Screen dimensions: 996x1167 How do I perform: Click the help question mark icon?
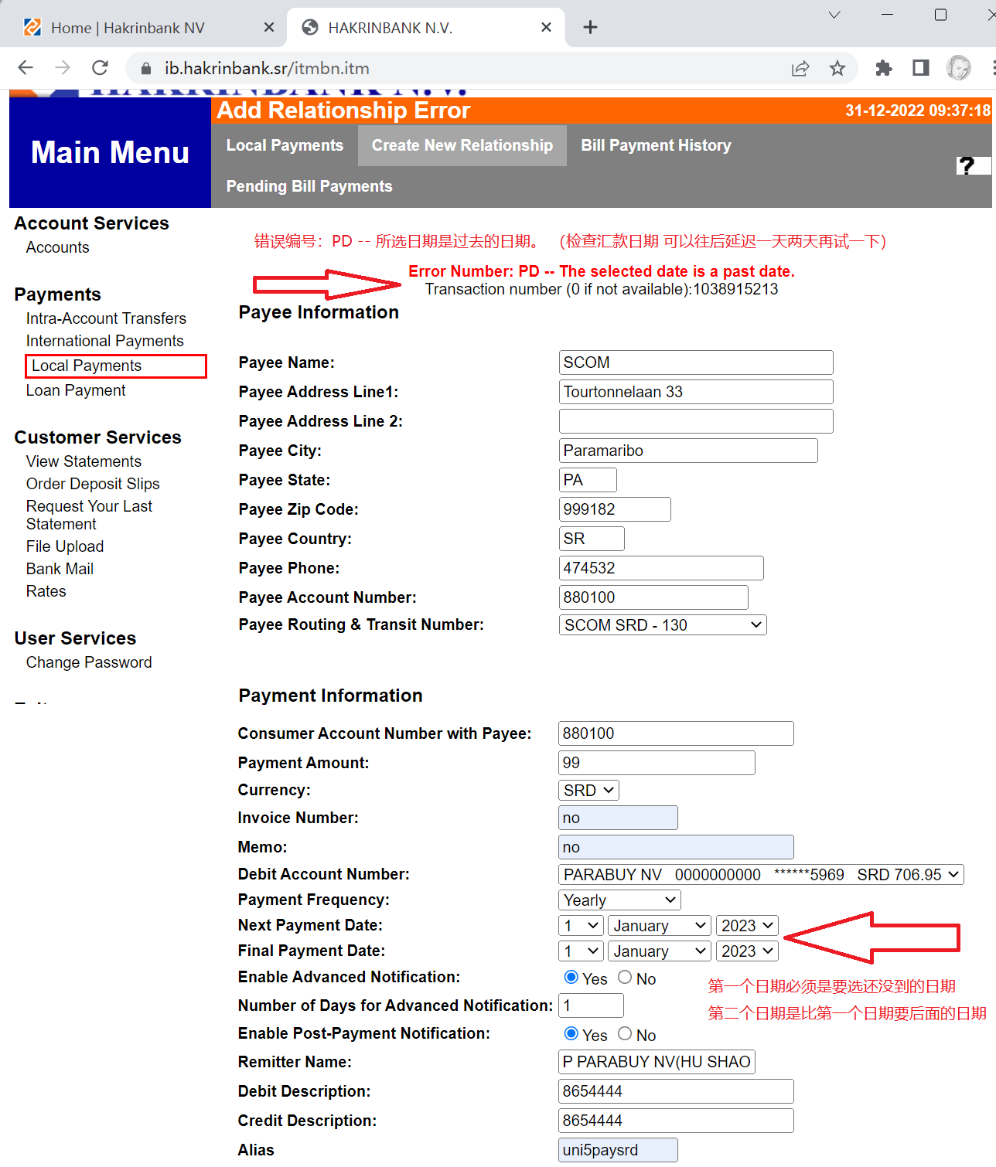pyautogui.click(x=966, y=165)
